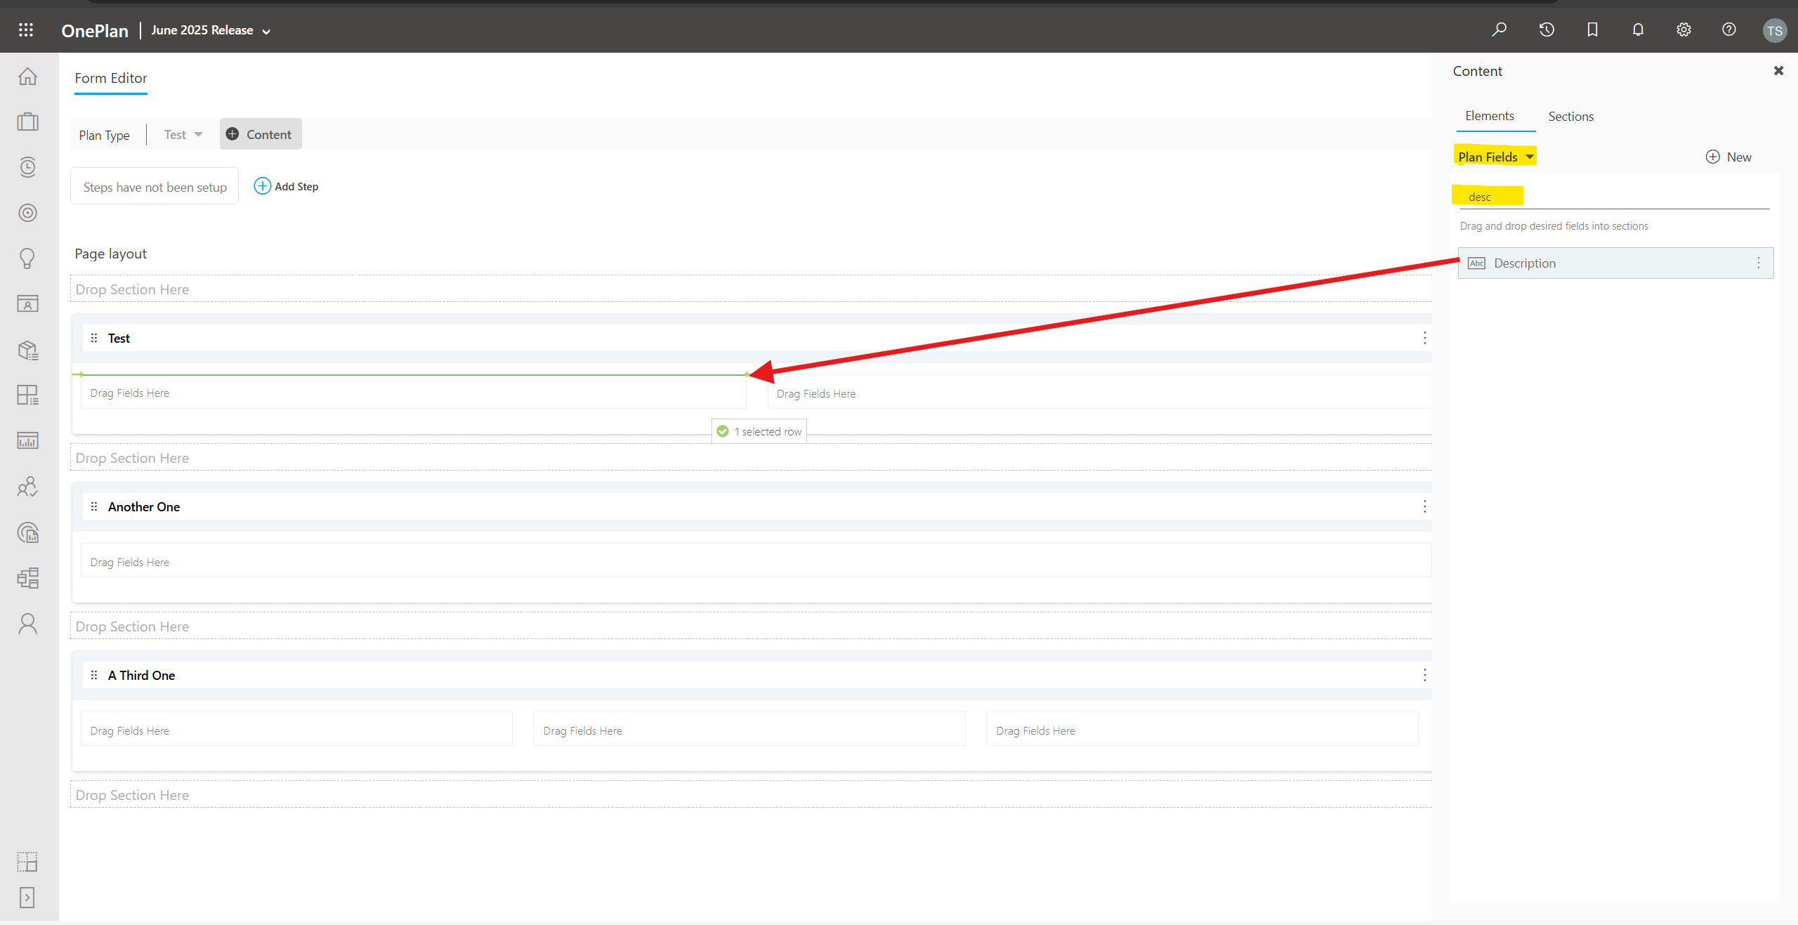Open the box list sidebar icon
Image resolution: width=1798 pixels, height=925 pixels.
pyautogui.click(x=27, y=350)
